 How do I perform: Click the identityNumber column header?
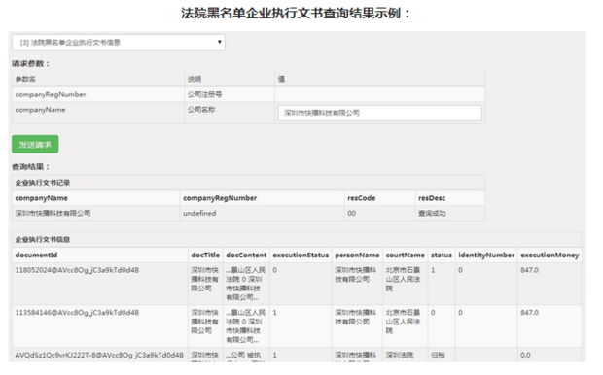pos(486,256)
